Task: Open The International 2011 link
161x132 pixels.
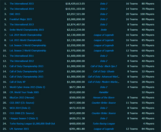Action: tap(22, 56)
